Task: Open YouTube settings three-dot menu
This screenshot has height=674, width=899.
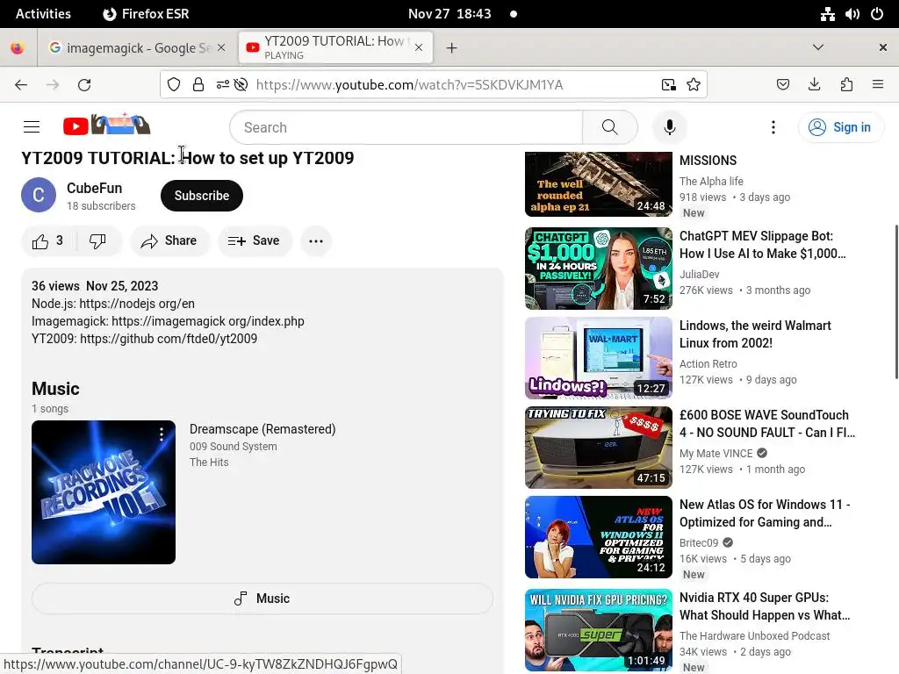Action: 773,127
